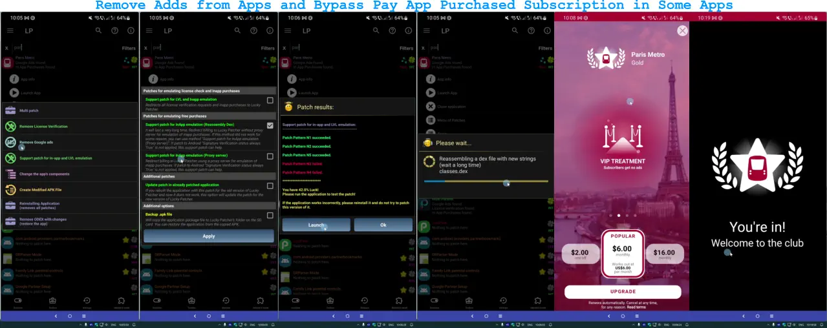Open Filters in Multi patch screen
This screenshot has height=328, width=827.
pos(129,48)
